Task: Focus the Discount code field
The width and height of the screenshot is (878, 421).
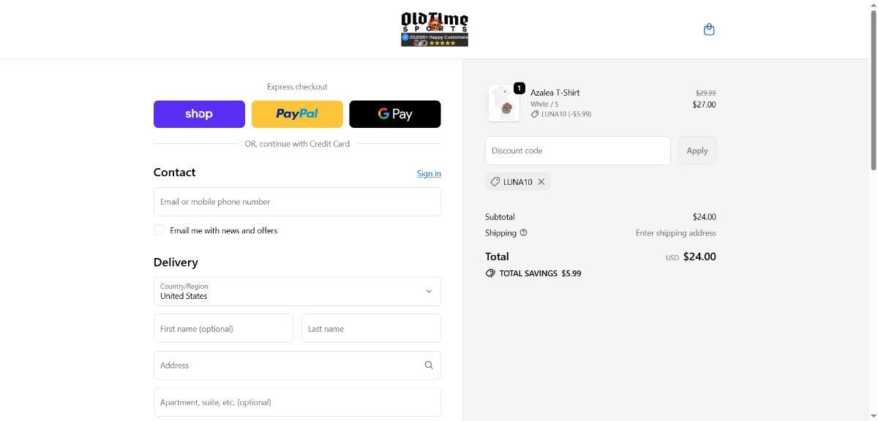Action: click(x=577, y=151)
